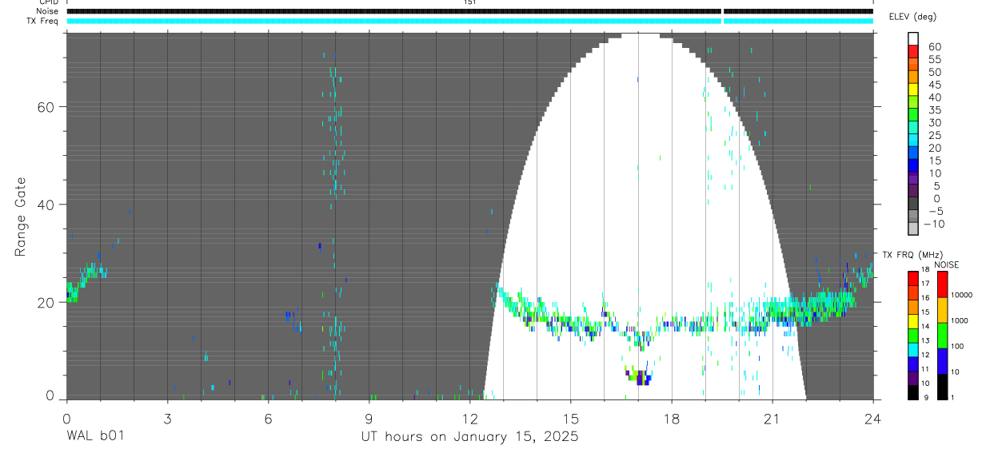Image resolution: width=982 pixels, height=453 pixels.
Task: Click the yellow swatch in the NOISE colorbar
Action: 943,310
